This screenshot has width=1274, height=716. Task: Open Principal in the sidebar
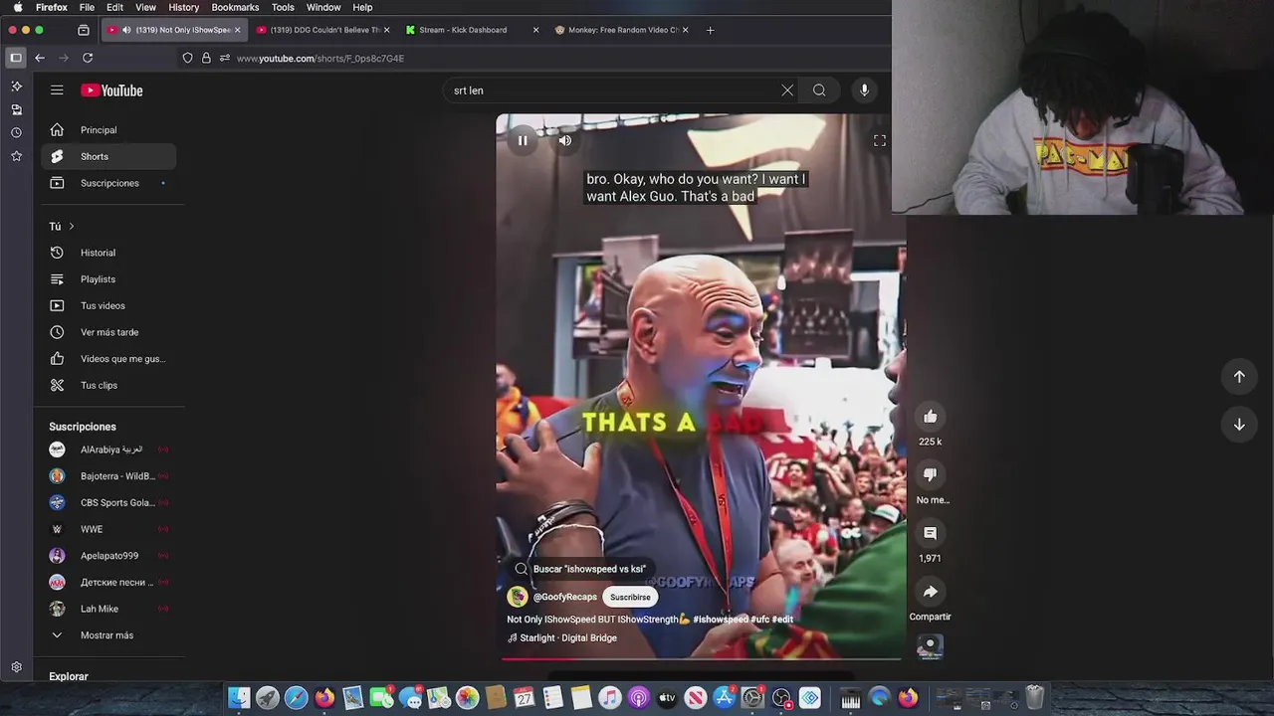[108, 130]
